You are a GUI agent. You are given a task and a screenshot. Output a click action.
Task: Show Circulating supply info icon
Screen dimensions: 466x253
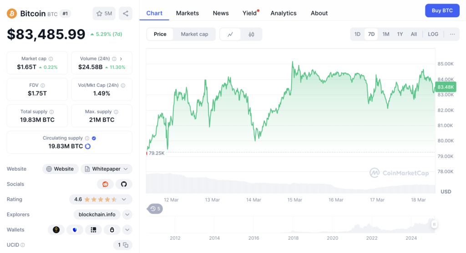pyautogui.click(x=87, y=138)
